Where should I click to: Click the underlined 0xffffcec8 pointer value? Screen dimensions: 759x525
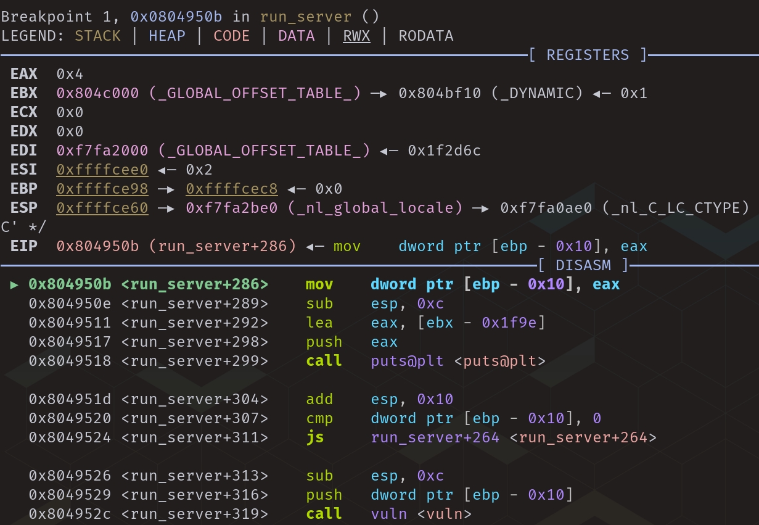tap(232, 189)
